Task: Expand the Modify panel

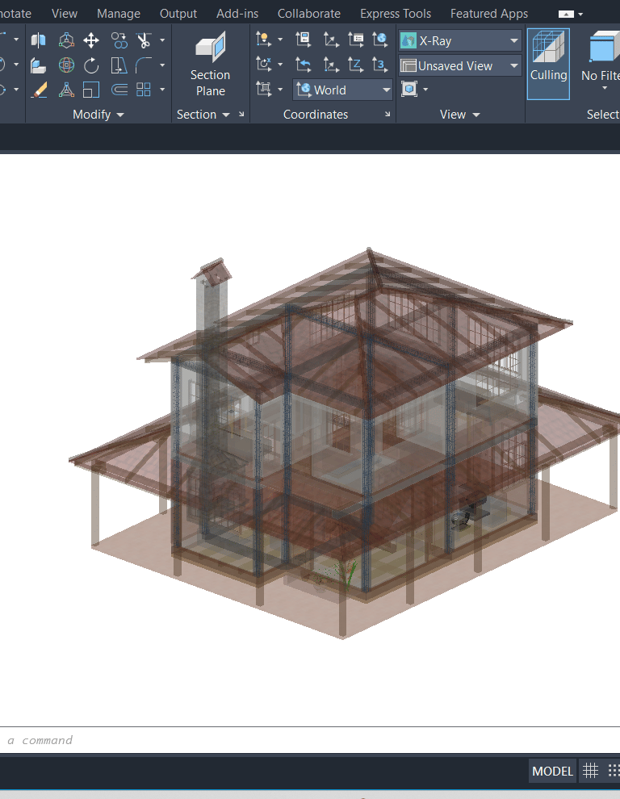Action: (x=98, y=115)
